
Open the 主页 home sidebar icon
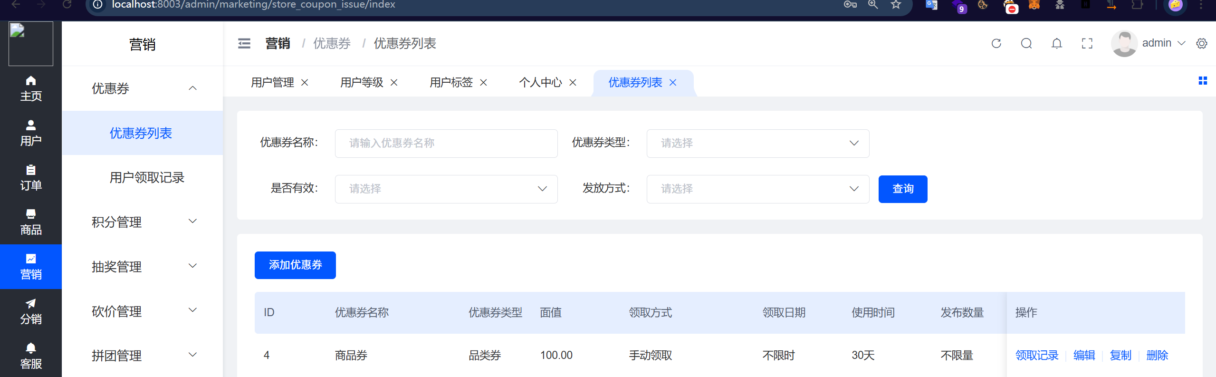click(x=31, y=88)
